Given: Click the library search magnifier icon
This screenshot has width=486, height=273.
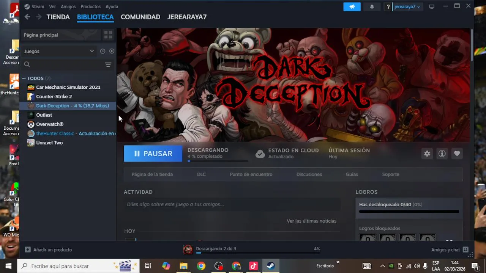Looking at the screenshot, I should [27, 64].
